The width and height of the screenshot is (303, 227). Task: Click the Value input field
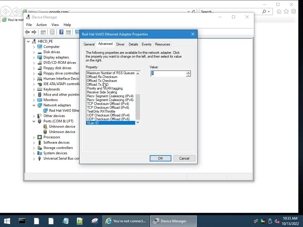pos(168,74)
